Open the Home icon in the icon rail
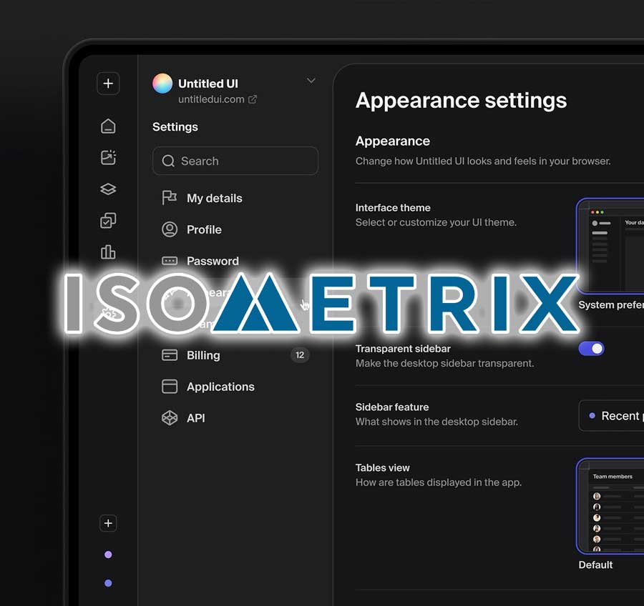This screenshot has height=606, width=644. pos(108,126)
